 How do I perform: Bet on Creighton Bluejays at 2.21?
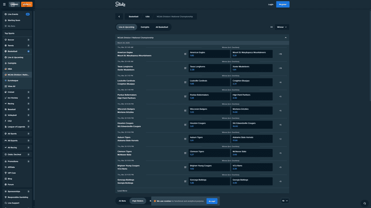pyautogui.click(x=252, y=82)
